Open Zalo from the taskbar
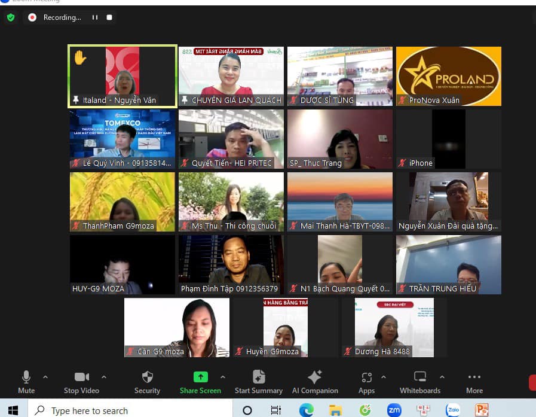 click(x=453, y=410)
